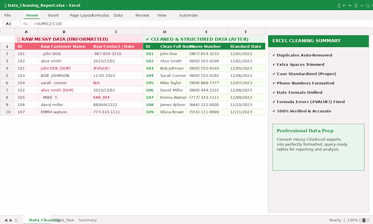
Task: Click the "ERR_REF" cell
Action: pyautogui.click(x=117, y=98)
